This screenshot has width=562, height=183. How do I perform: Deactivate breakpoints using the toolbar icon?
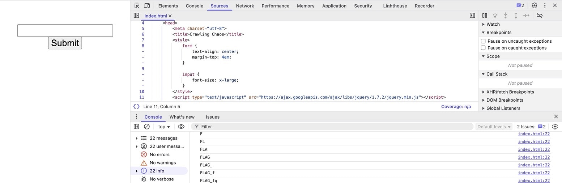(540, 16)
